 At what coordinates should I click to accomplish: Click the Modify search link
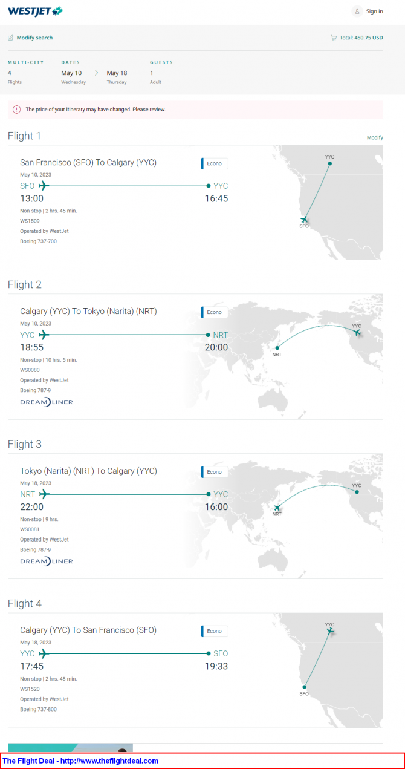coord(34,38)
